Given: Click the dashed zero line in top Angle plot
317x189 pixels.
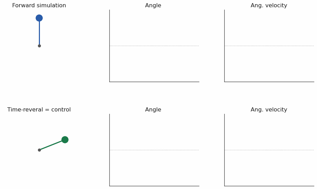Looking at the screenshot, I should pos(154,46).
